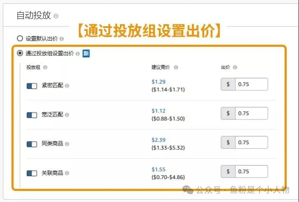Click info icon beside 紧密匹配

pos(67,86)
